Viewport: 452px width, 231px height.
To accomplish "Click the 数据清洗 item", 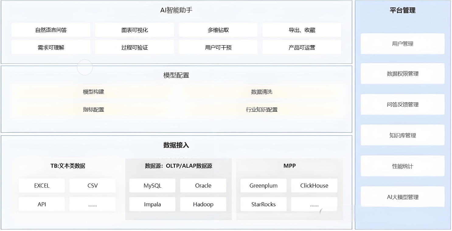I will pyautogui.click(x=262, y=92).
